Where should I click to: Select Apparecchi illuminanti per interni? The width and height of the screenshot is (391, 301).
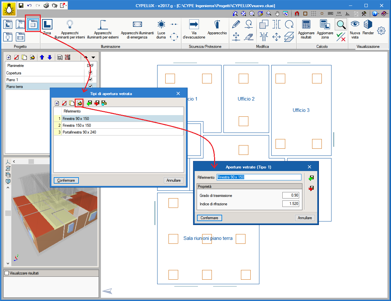[x=70, y=29]
